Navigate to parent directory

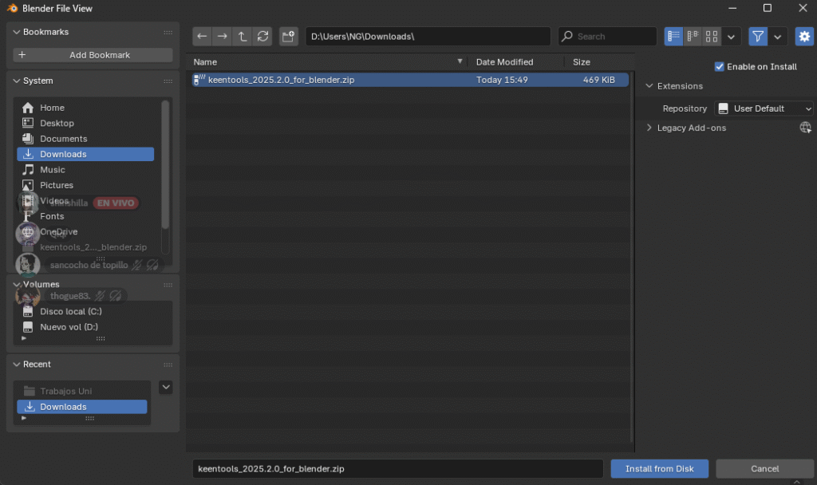pyautogui.click(x=243, y=37)
